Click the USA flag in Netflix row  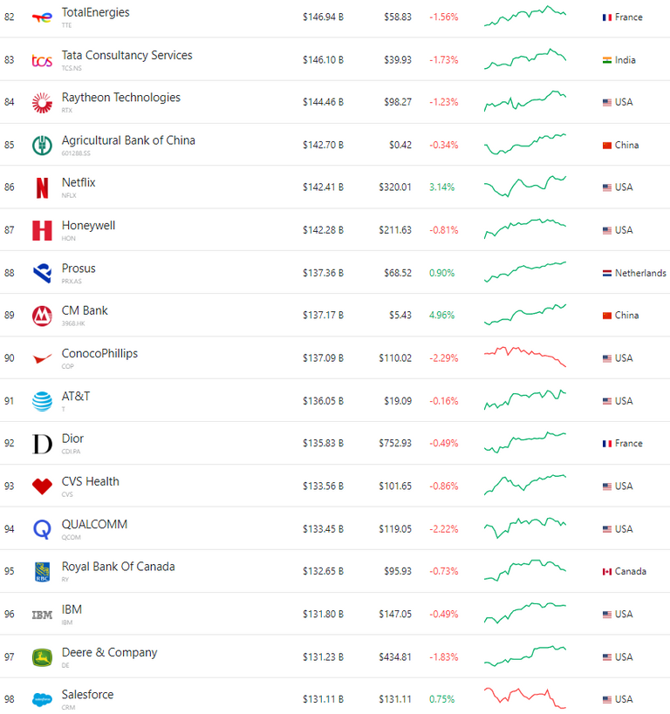pos(606,187)
